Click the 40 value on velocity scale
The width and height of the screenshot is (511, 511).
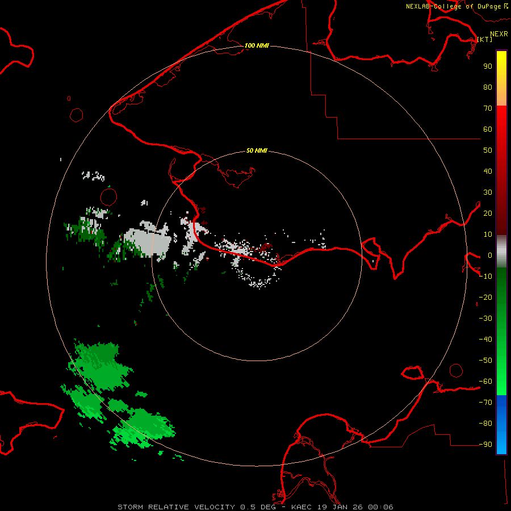click(x=488, y=171)
